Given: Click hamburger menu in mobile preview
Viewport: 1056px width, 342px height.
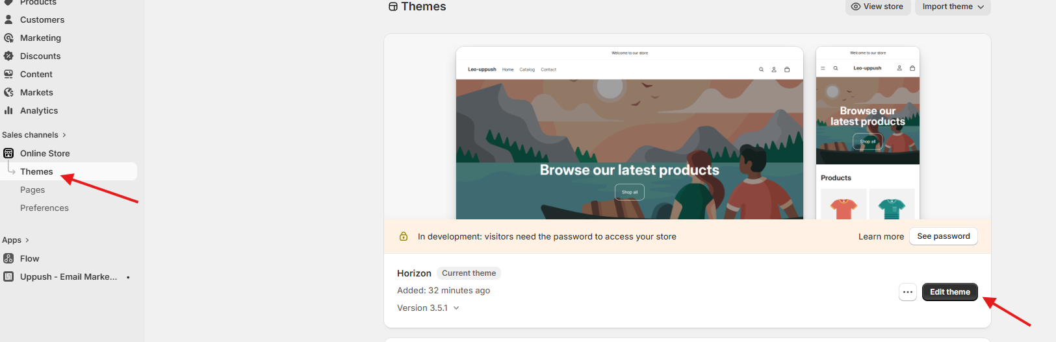Looking at the screenshot, I should [823, 68].
